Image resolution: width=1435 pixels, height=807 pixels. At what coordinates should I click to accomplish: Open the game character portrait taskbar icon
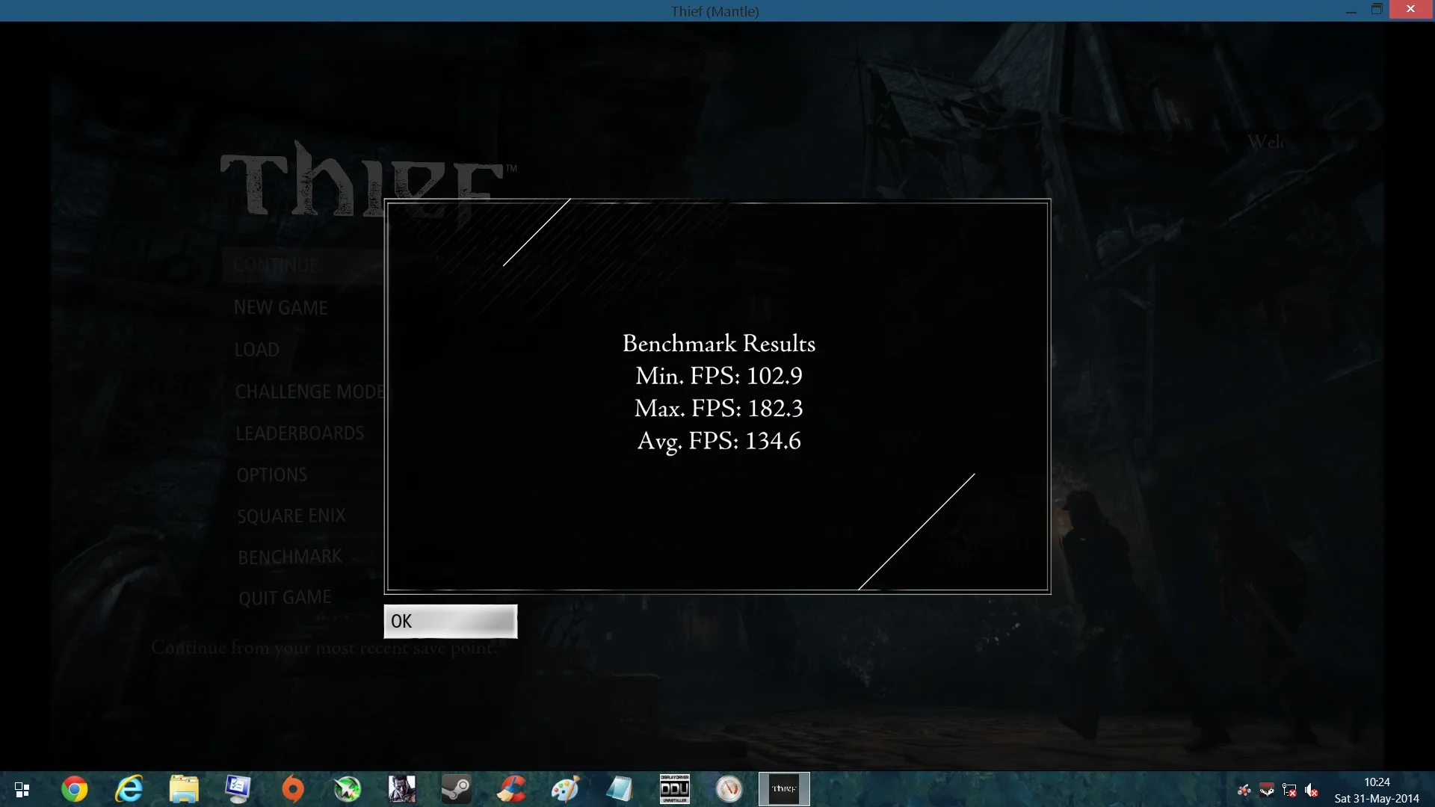(x=401, y=789)
